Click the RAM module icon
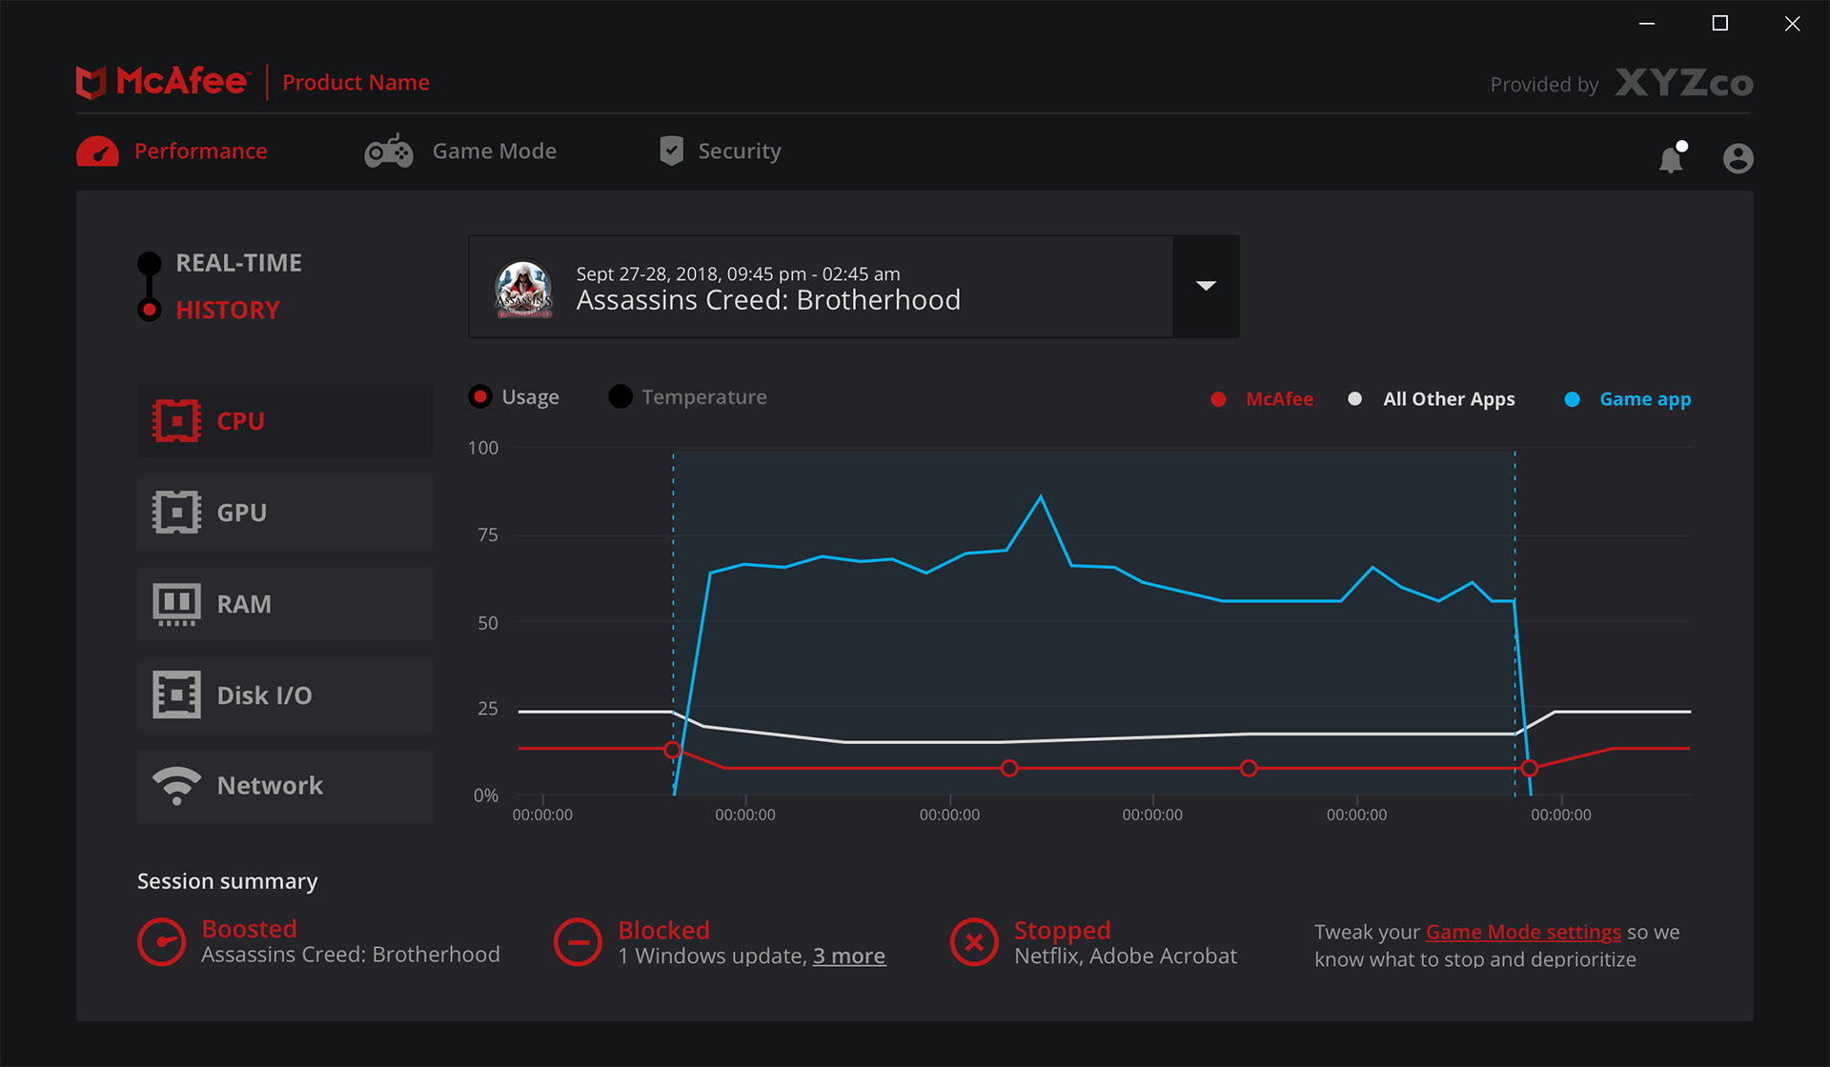The image size is (1830, 1067). [176, 604]
